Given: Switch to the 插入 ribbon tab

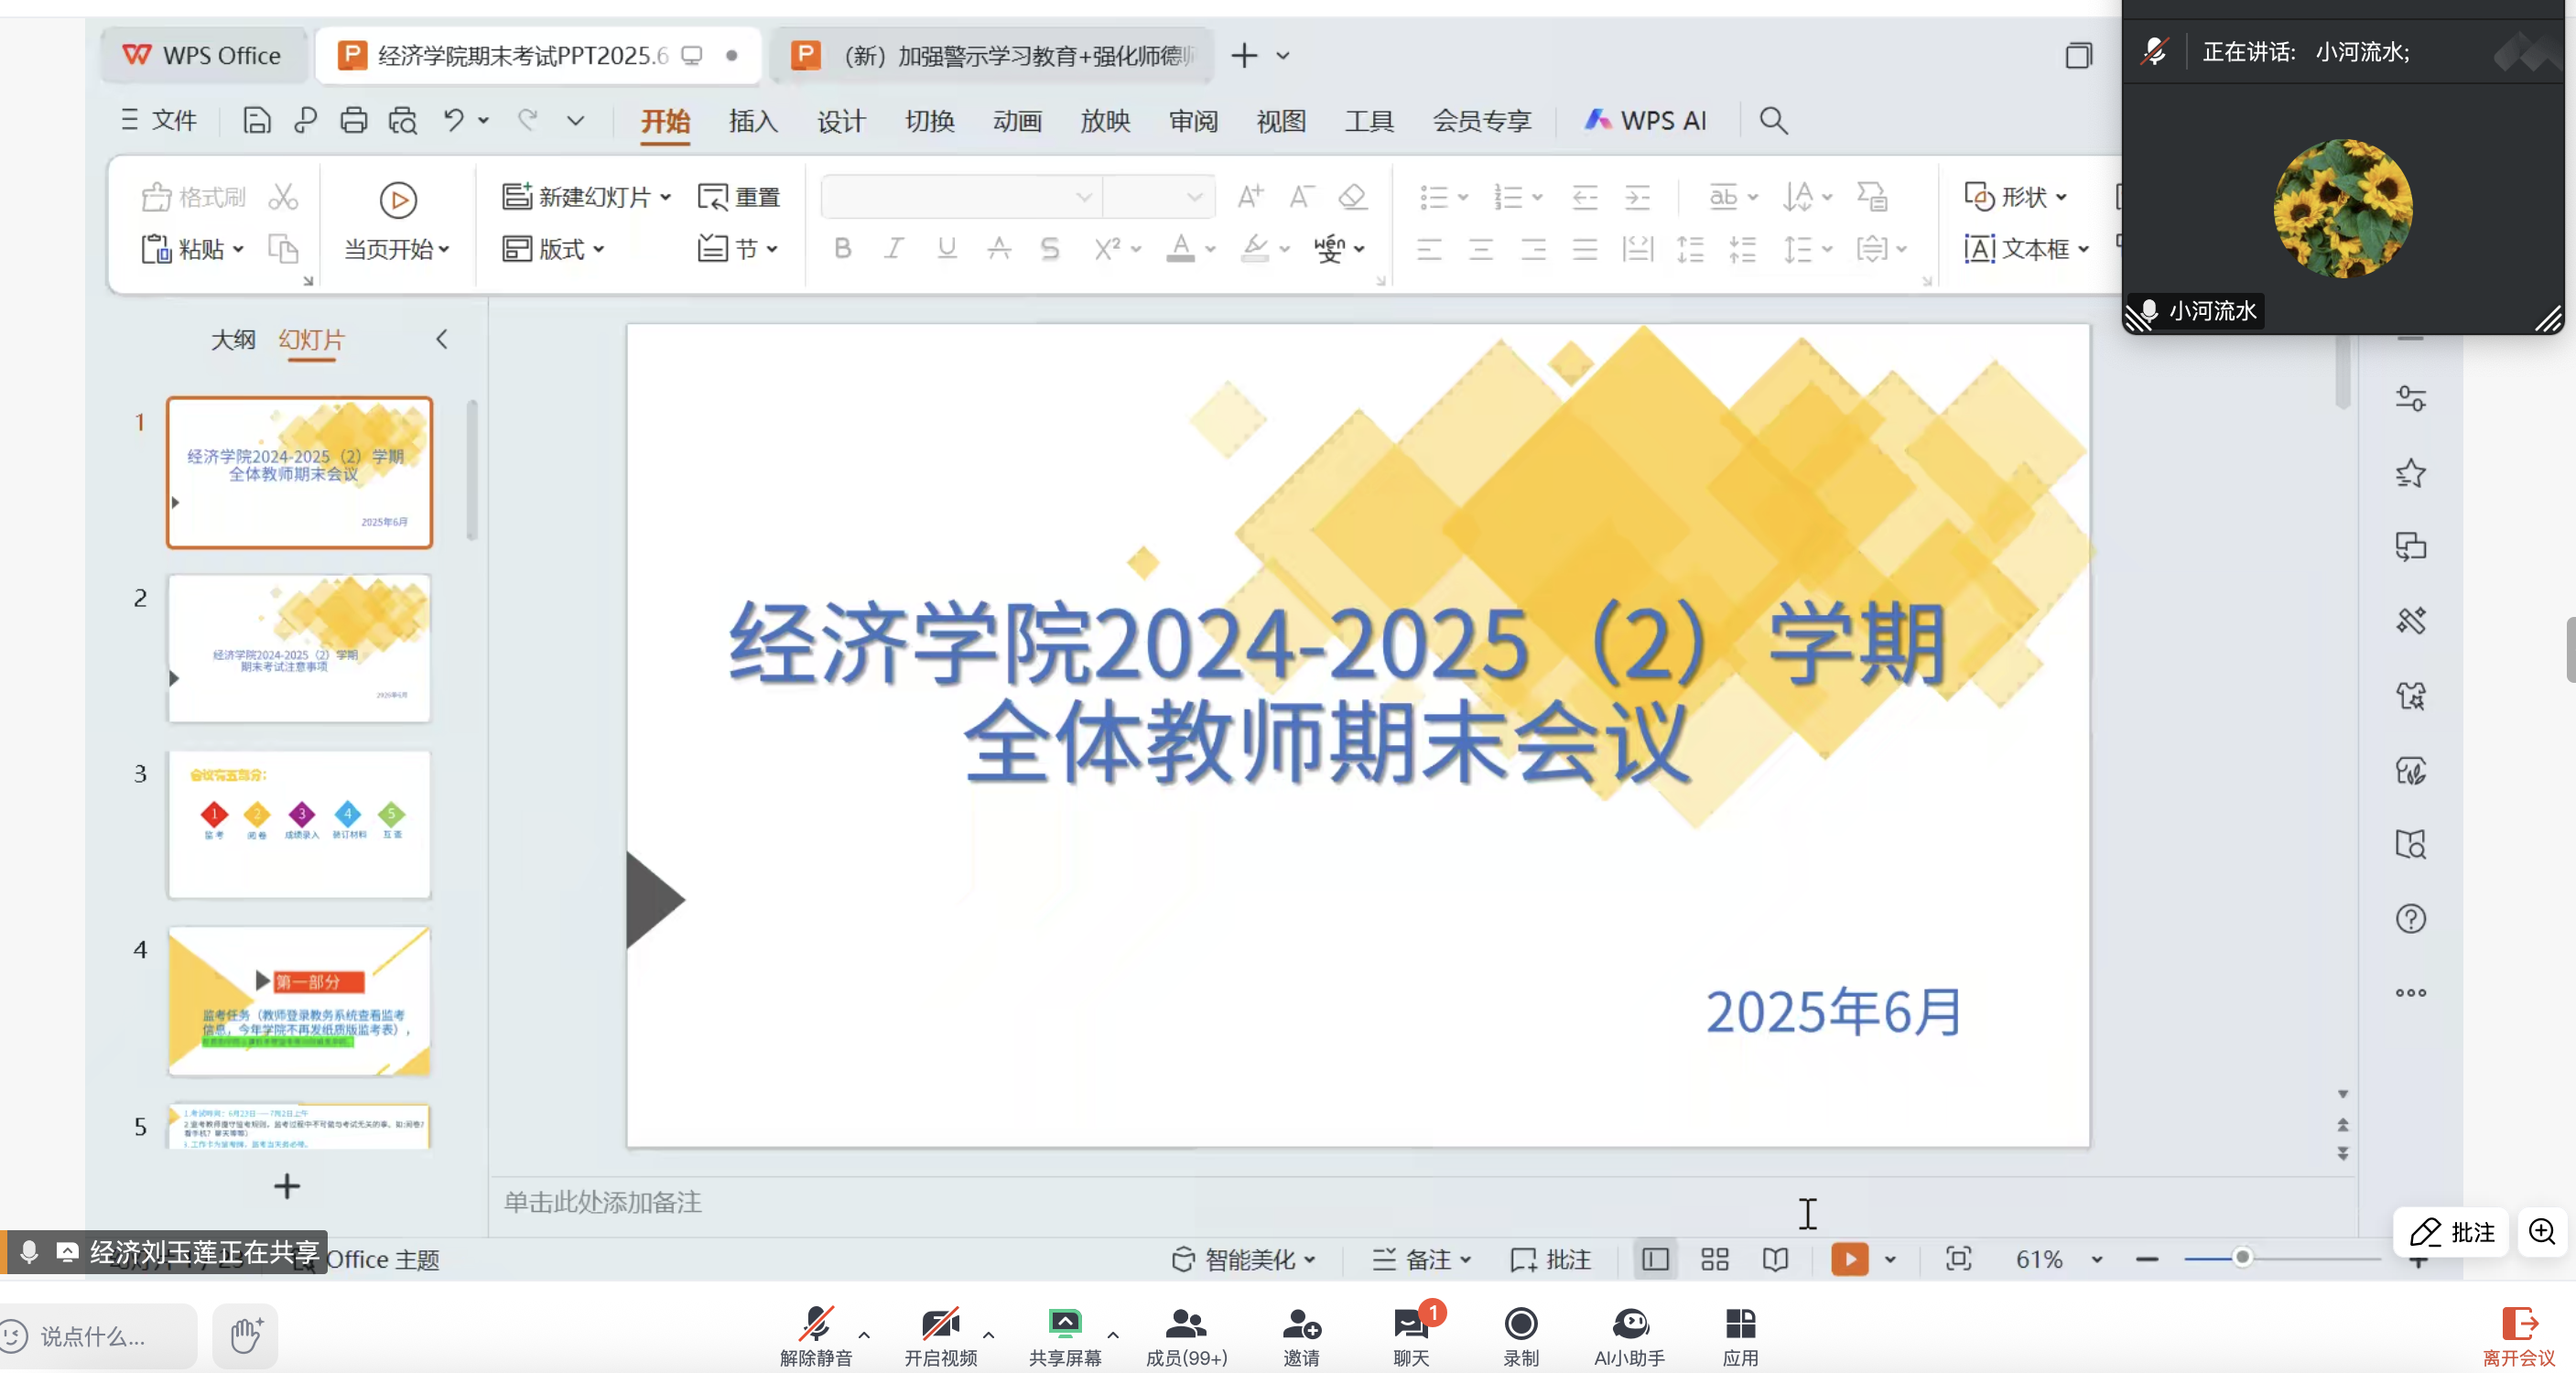Looking at the screenshot, I should [752, 121].
